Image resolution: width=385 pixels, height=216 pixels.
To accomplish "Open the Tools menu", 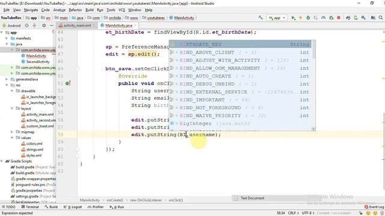I will [x=111, y=10].
